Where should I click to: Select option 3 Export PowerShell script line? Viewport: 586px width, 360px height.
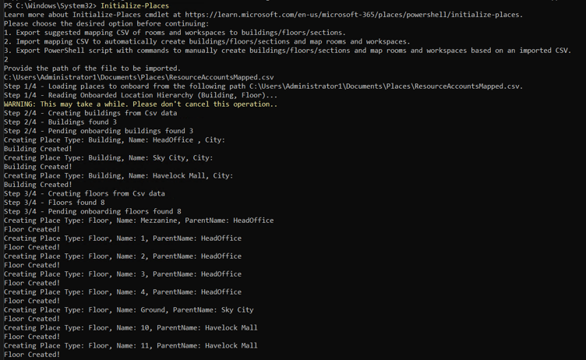pyautogui.click(x=288, y=51)
